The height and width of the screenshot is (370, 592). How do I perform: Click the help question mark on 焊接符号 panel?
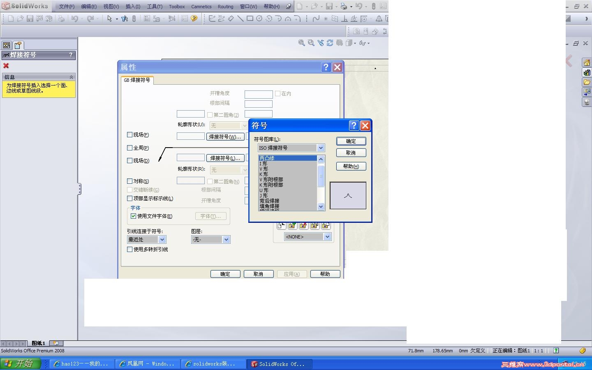pos(71,55)
